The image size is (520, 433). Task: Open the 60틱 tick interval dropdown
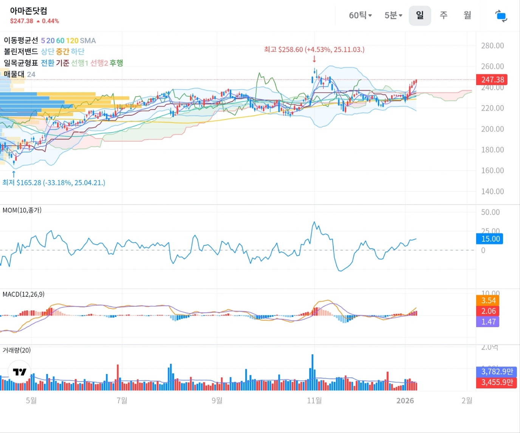(360, 16)
